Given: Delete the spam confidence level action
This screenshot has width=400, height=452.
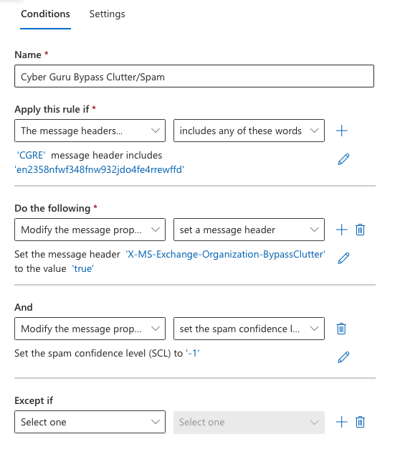Looking at the screenshot, I should coord(341,329).
